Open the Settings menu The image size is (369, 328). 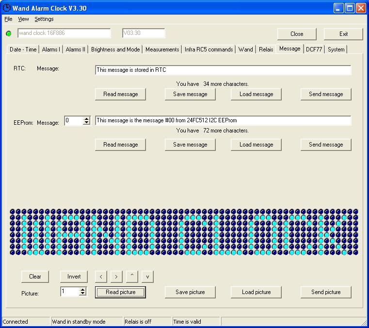tap(44, 19)
